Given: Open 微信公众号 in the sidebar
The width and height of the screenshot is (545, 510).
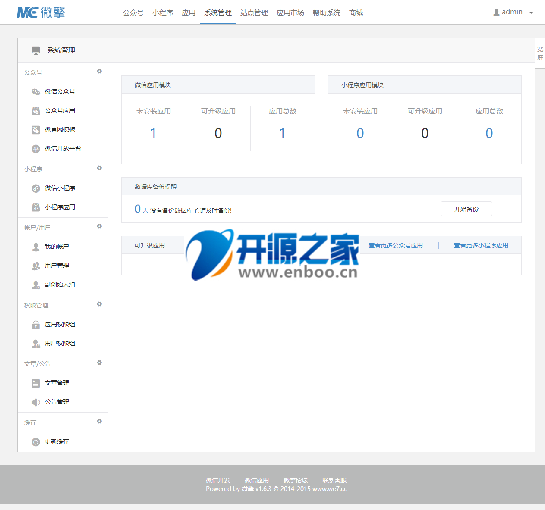Looking at the screenshot, I should [60, 91].
